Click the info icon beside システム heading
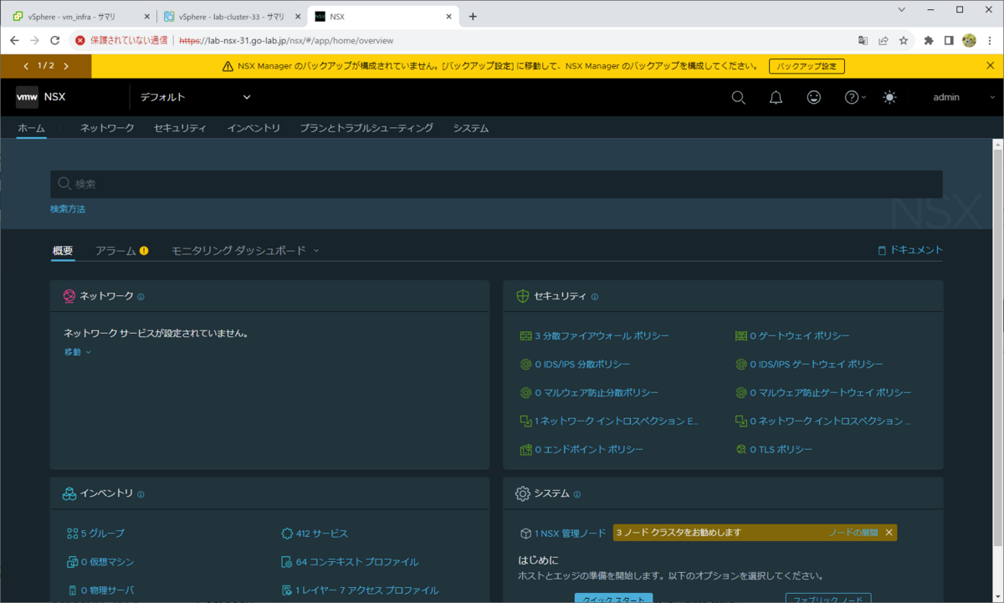Screen dimensions: 1004x603 coord(577,494)
